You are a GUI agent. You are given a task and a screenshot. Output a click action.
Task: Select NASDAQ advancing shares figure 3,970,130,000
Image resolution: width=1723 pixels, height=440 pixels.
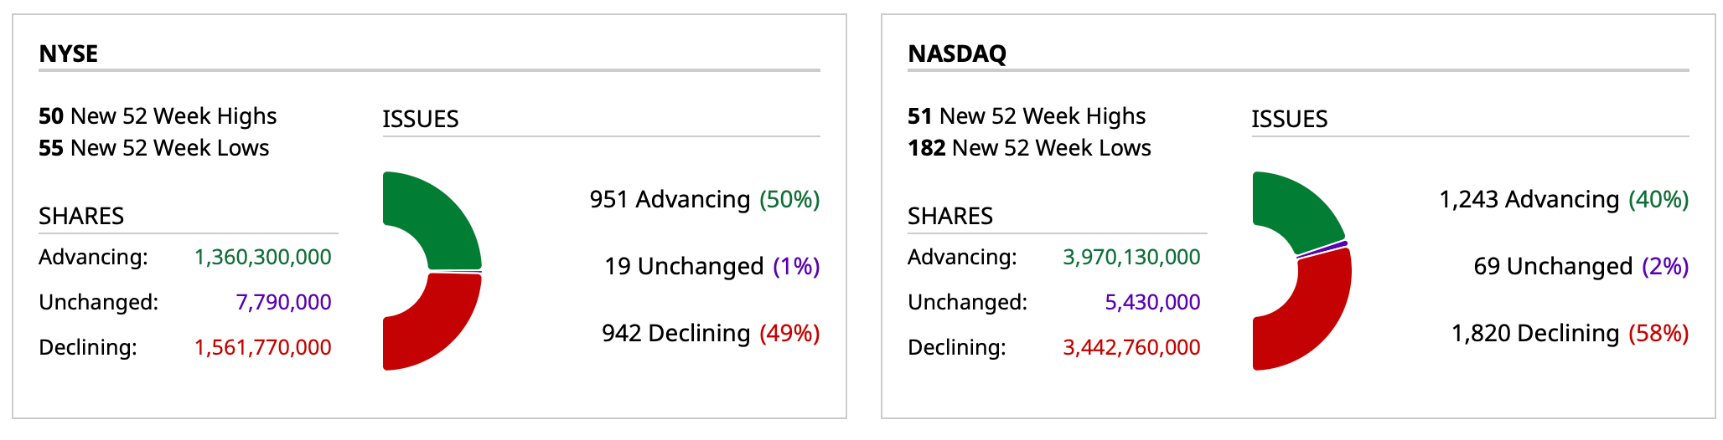click(1131, 257)
